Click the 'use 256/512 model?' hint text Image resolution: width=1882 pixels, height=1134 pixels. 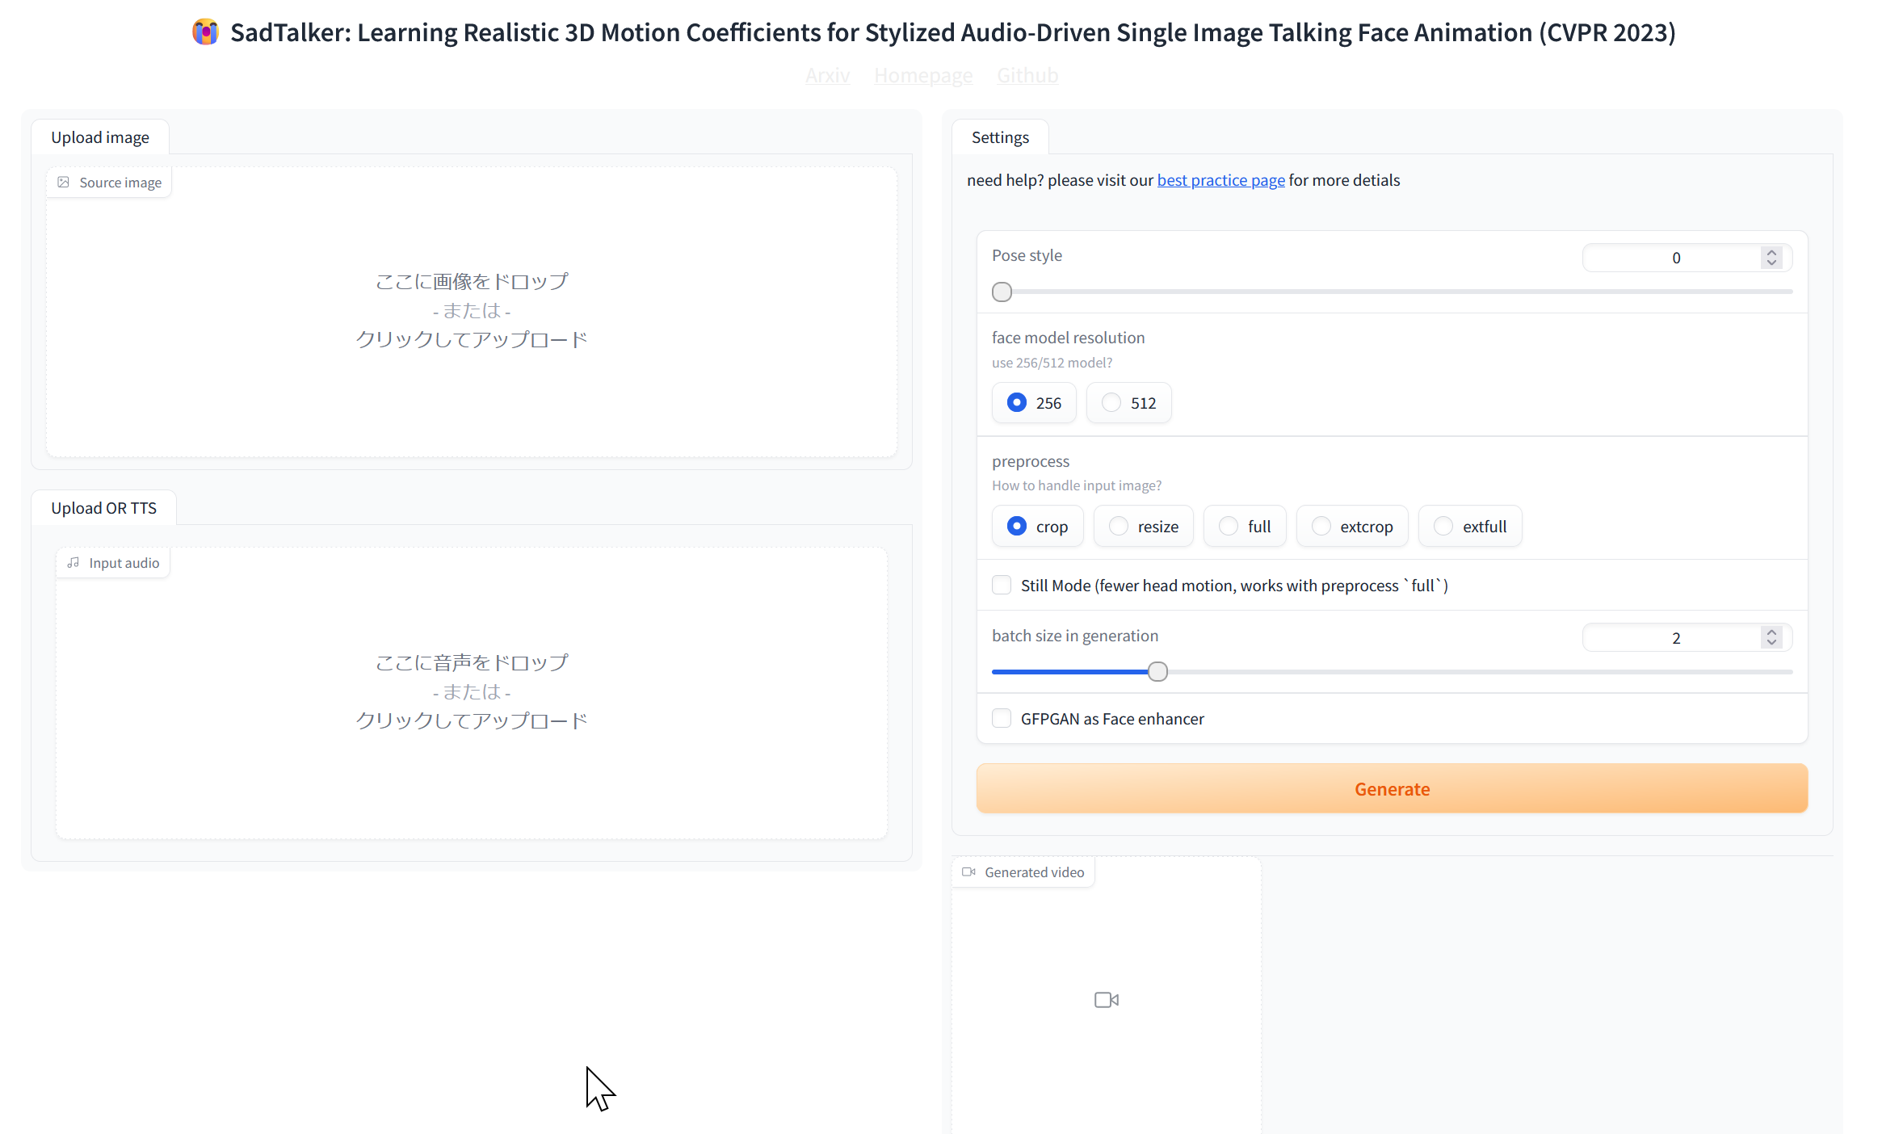tap(1052, 363)
